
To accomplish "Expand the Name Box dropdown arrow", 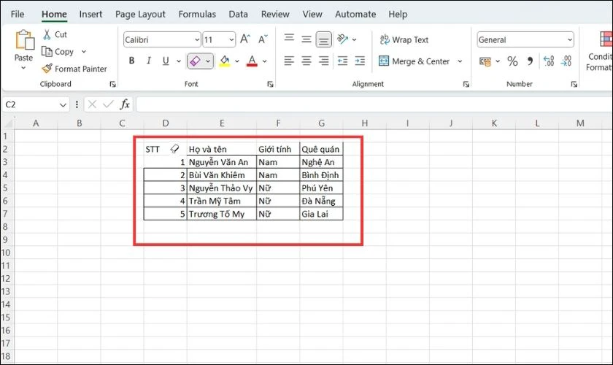I will click(x=63, y=105).
